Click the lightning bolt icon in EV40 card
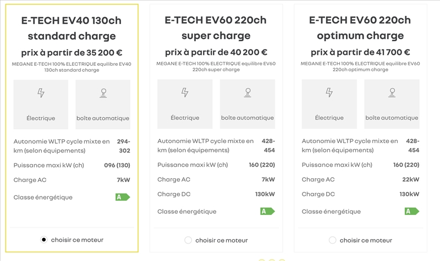 [x=41, y=93]
